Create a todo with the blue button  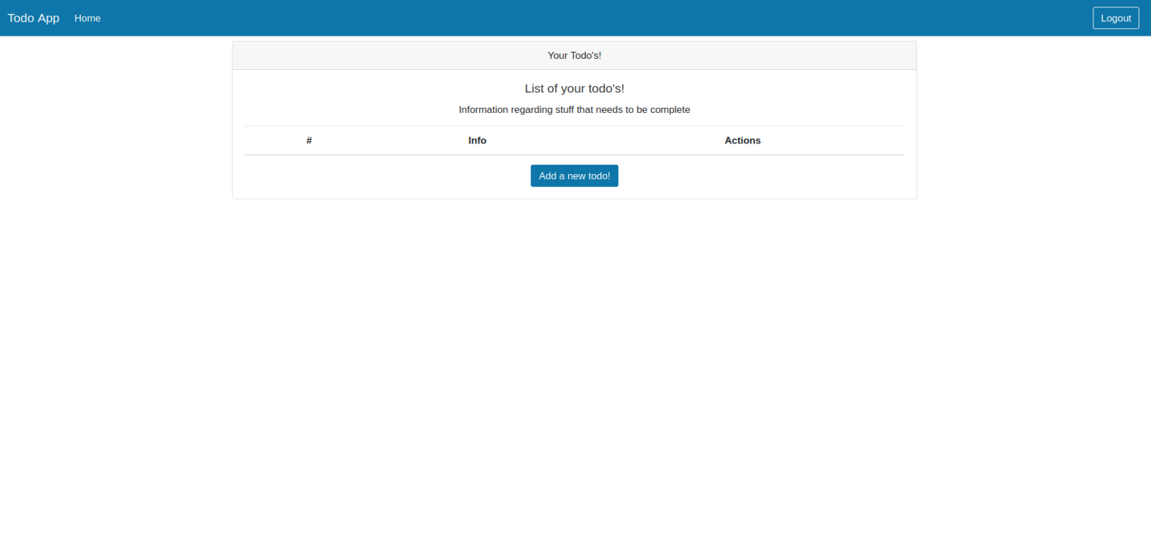pos(574,176)
